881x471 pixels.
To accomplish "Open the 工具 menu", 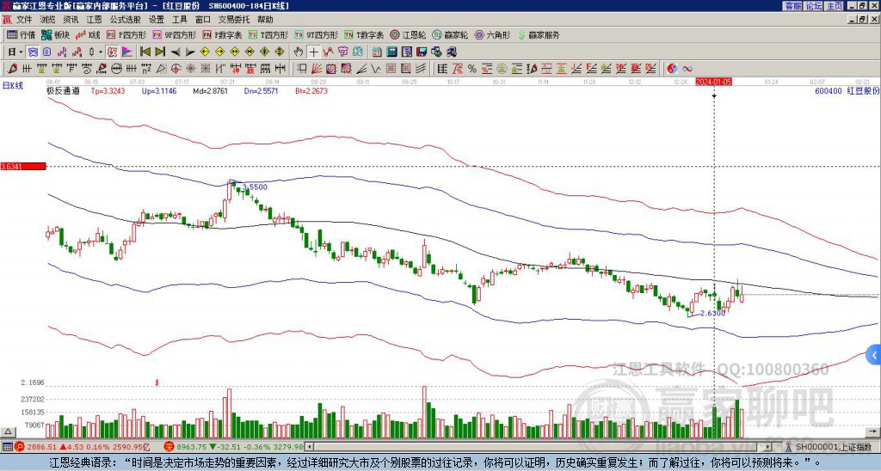I will pos(179,20).
